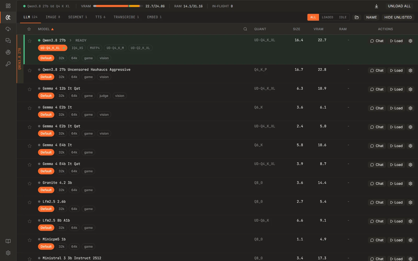This screenshot has height=261, width=418.
Task: Click the download arrow icon in top bar
Action: click(376, 6)
